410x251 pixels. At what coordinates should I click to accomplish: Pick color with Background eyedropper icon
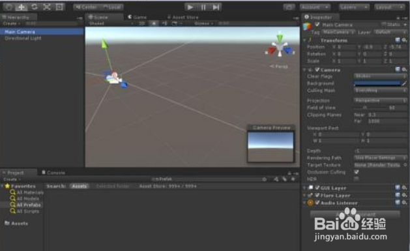[404, 83]
